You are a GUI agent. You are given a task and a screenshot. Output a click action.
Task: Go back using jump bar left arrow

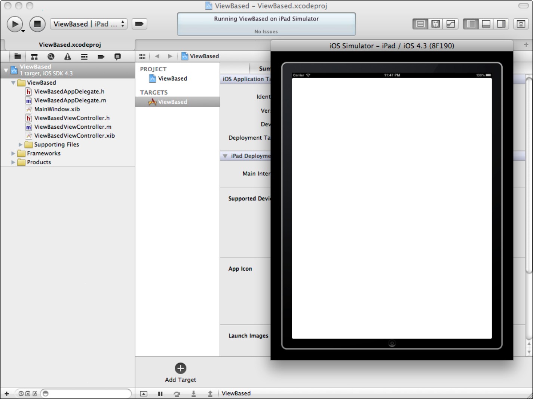coord(157,56)
